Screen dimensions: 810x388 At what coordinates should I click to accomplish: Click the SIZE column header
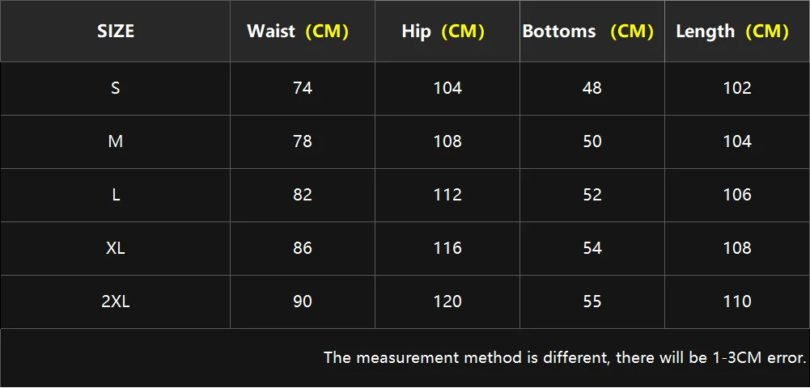coord(115,32)
